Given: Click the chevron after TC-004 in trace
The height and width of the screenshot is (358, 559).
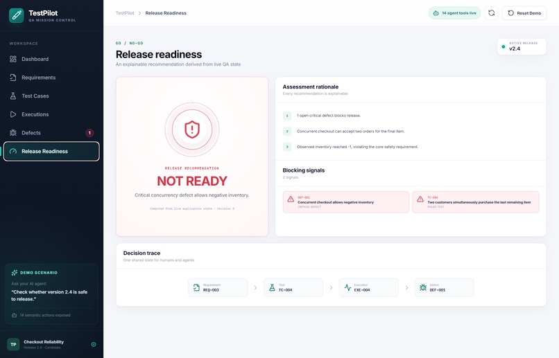Looking at the screenshot, I should pyautogui.click(x=332, y=287).
